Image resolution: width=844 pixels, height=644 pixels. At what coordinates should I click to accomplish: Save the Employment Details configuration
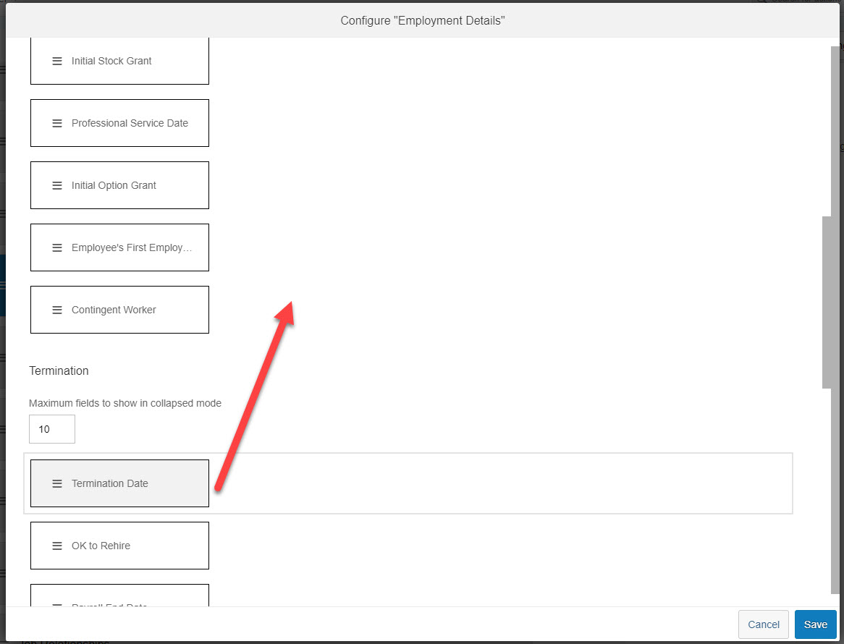tap(816, 624)
